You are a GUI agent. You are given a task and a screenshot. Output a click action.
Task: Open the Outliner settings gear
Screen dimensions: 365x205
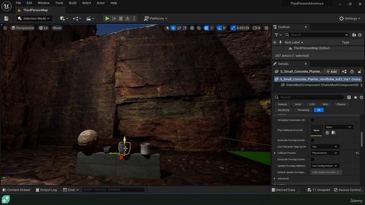360,35
